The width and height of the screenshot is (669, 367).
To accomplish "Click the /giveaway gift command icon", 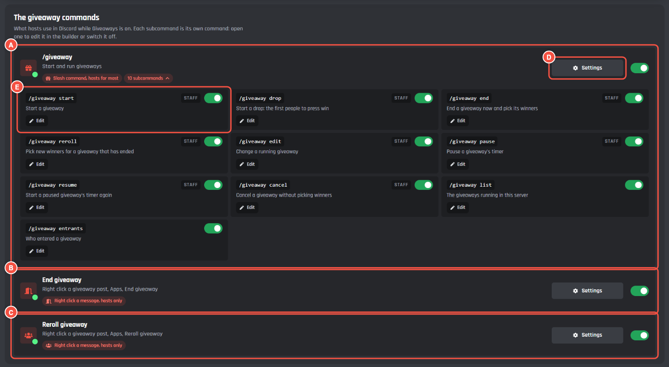I will point(29,68).
